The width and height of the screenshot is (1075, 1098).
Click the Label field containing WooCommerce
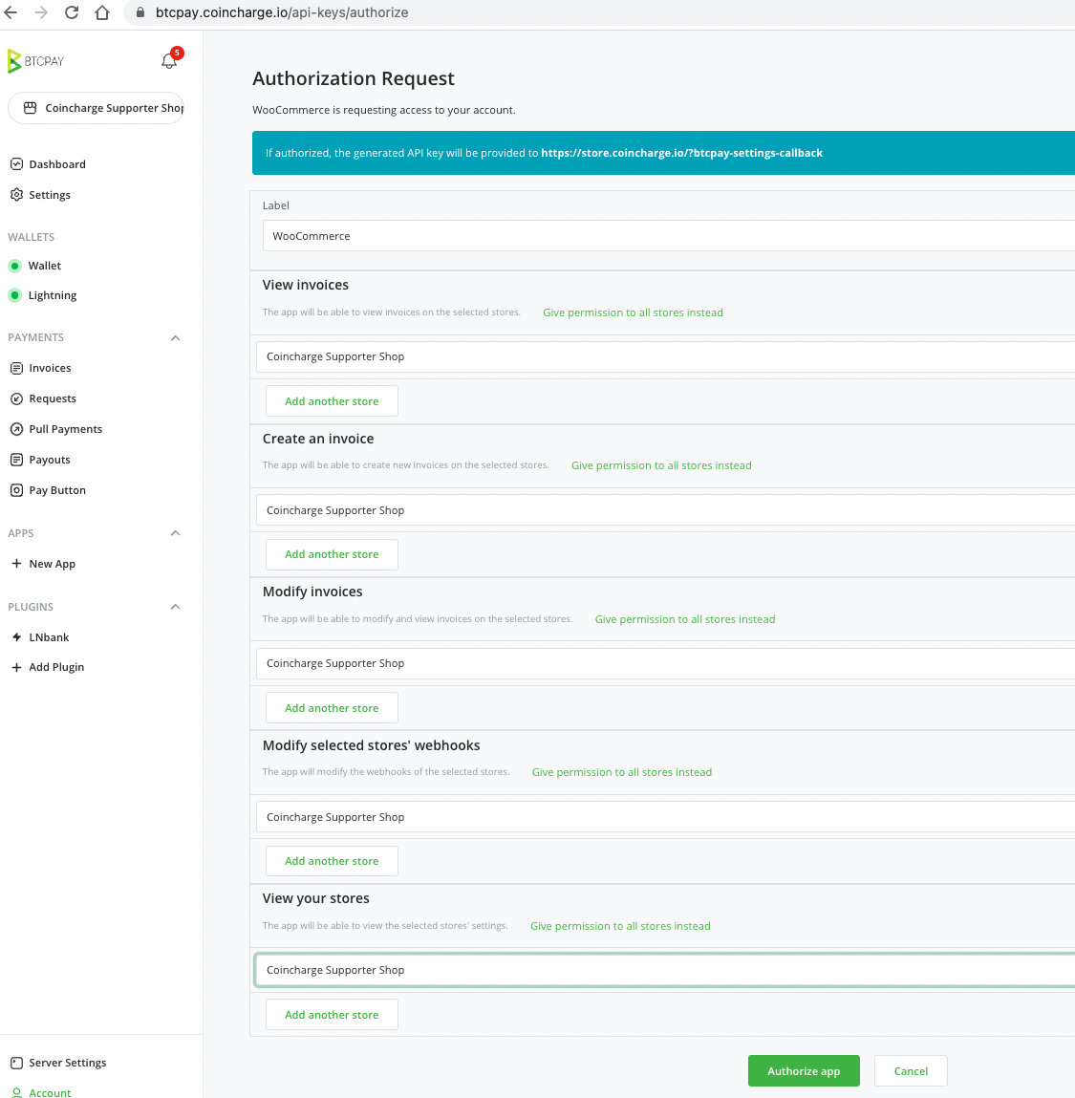point(669,236)
